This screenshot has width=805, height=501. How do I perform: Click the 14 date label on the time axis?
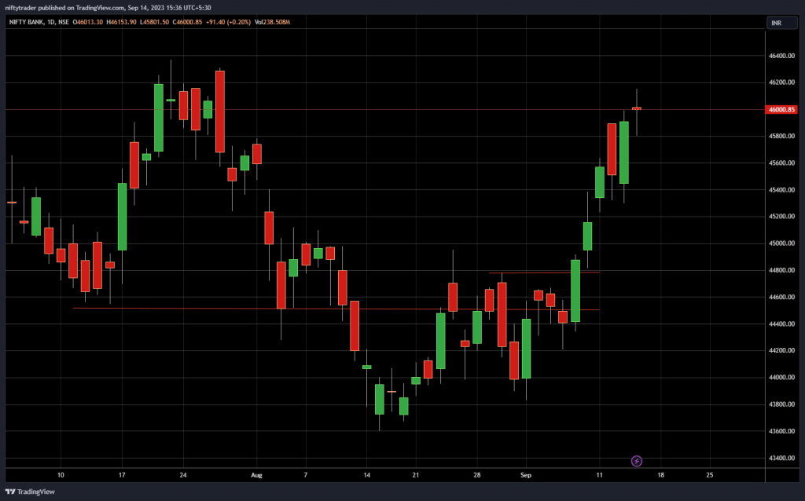(366, 475)
